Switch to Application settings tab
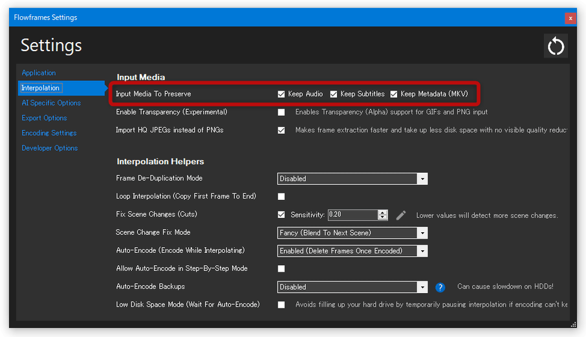The width and height of the screenshot is (586, 337). [39, 73]
